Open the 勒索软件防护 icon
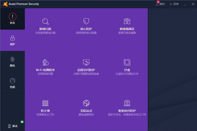 tap(127, 103)
